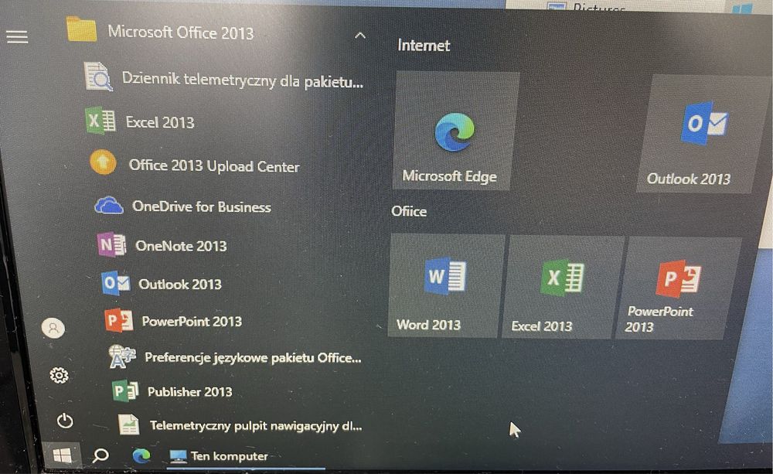Choose 'PowerPoint 2013' text in app list

coord(192,322)
